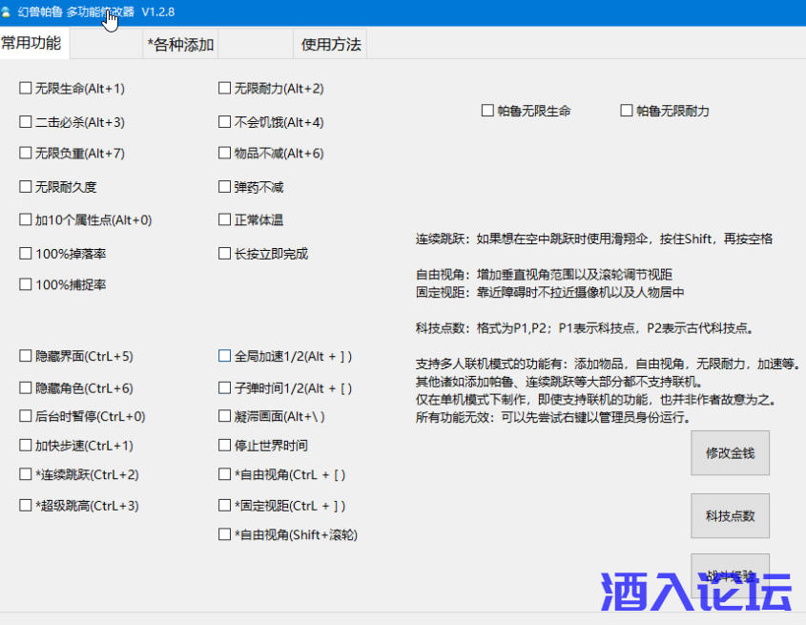Enable 无限生命 (Alt+1) checkbox
The image size is (806, 625).
(26, 89)
